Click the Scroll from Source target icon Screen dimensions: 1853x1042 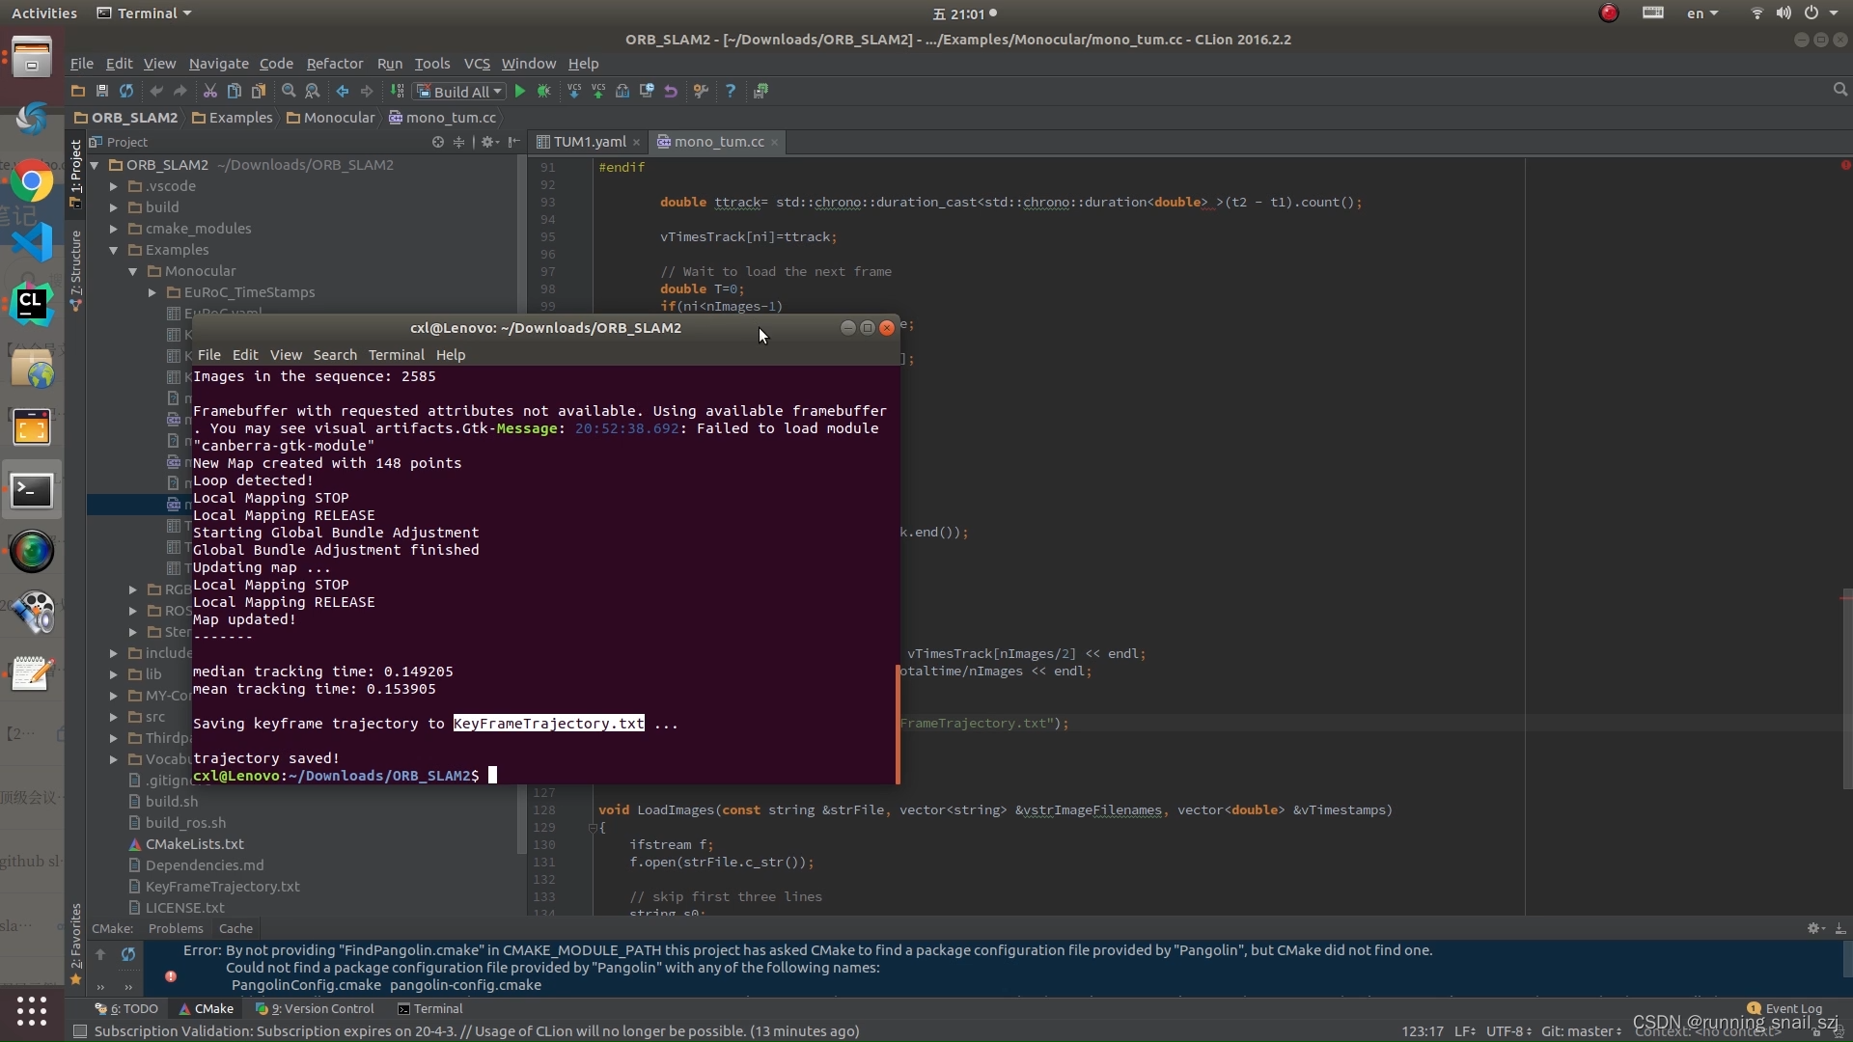(438, 142)
